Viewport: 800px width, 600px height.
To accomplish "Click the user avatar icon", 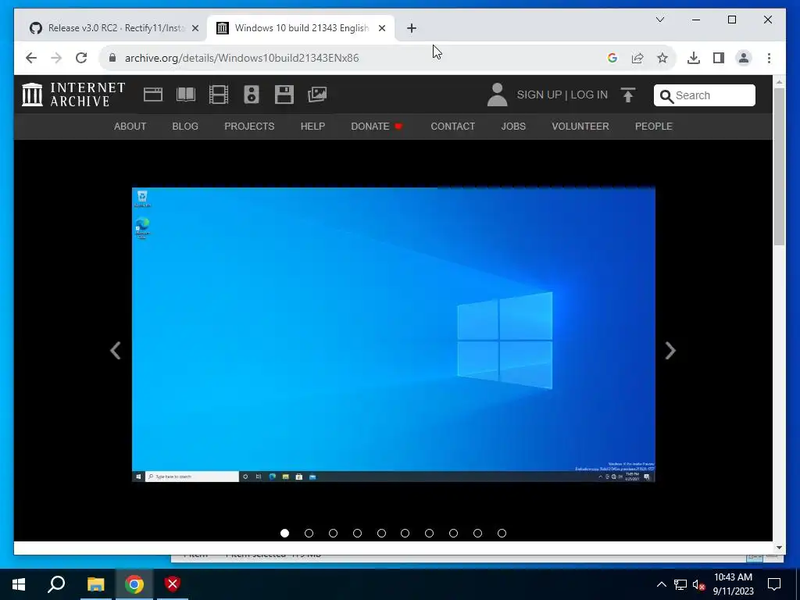I will tap(497, 95).
